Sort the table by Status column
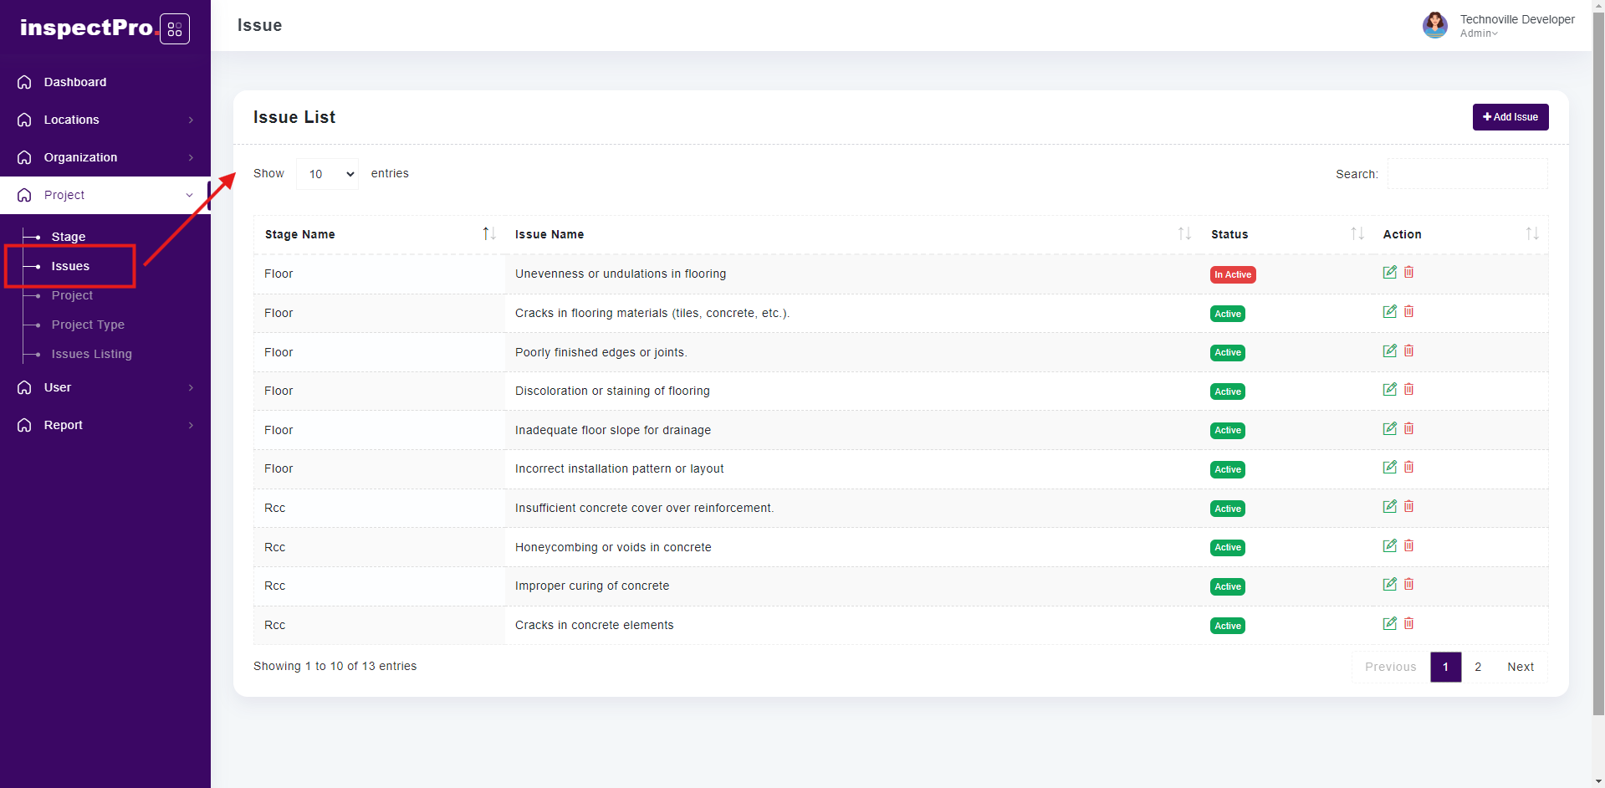Image resolution: width=1605 pixels, height=788 pixels. [x=1357, y=234]
